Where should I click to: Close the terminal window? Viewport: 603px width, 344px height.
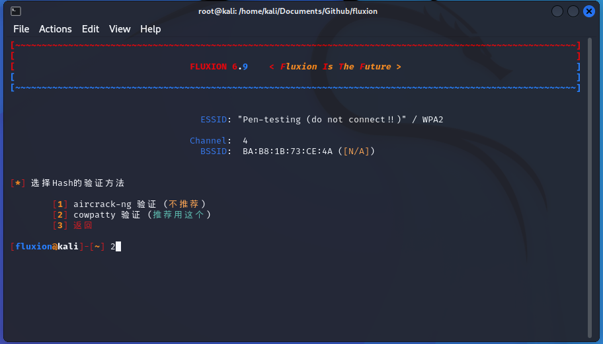(588, 11)
